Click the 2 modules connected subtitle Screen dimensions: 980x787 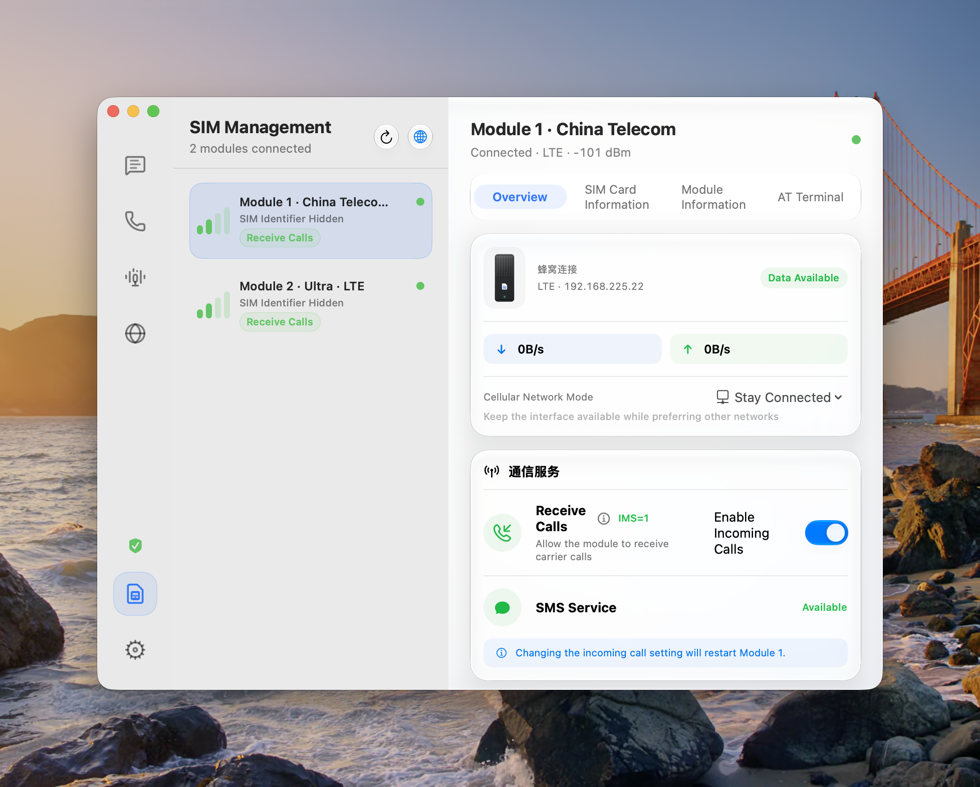click(250, 149)
